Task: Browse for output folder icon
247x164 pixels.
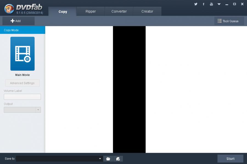Action: pyautogui.click(x=108, y=159)
